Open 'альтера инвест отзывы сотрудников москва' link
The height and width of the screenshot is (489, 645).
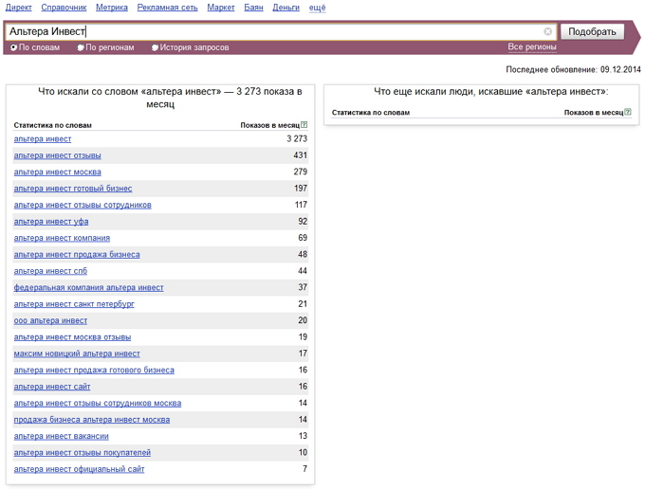pyautogui.click(x=98, y=403)
